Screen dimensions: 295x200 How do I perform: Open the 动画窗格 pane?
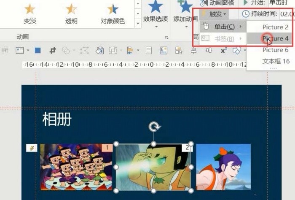coord(217,3)
